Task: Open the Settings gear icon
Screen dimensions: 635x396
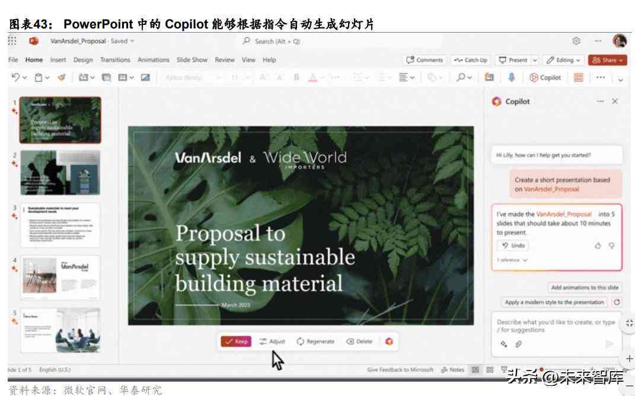Action: pos(576,41)
